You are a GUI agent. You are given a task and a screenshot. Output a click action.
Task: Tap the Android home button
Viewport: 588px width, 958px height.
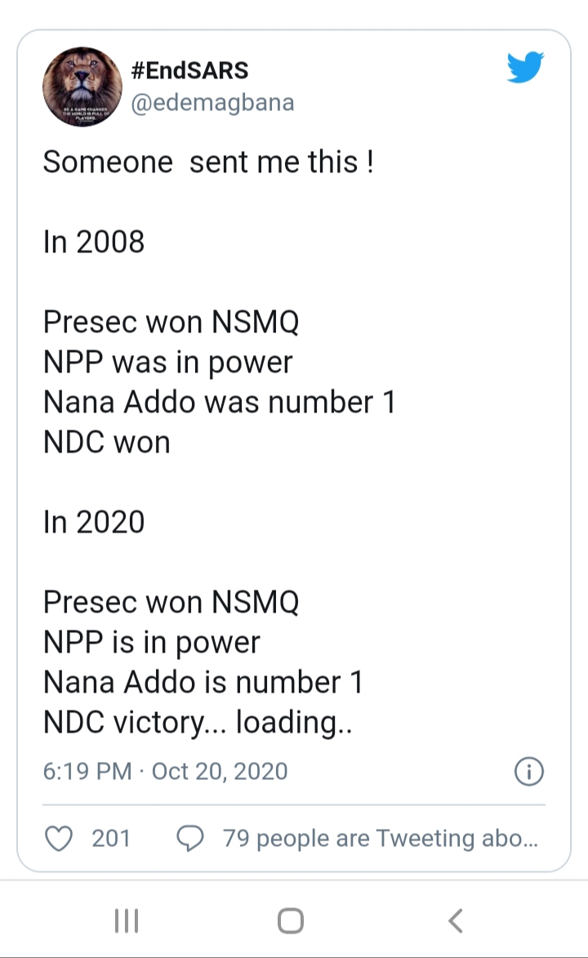coord(290,920)
